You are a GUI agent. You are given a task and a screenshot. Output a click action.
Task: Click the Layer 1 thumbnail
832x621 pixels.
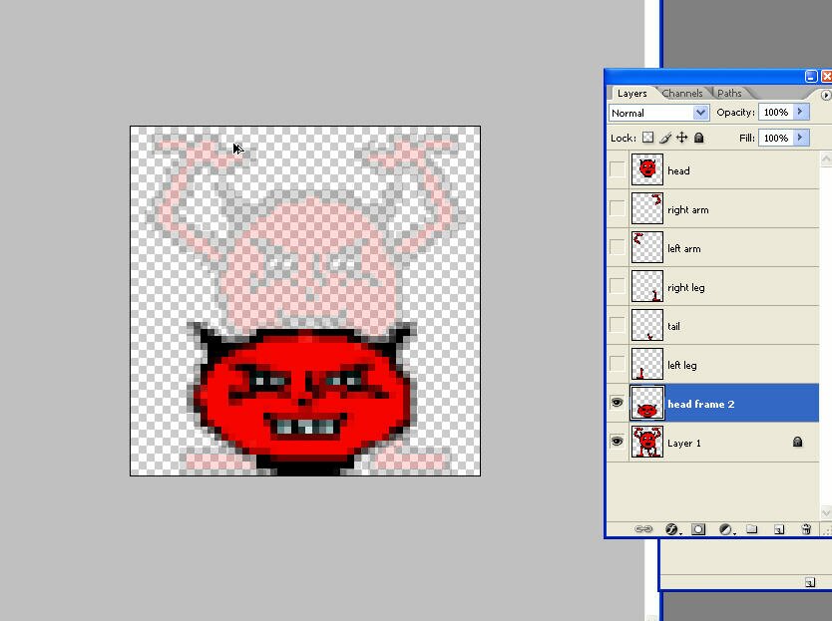click(x=647, y=442)
